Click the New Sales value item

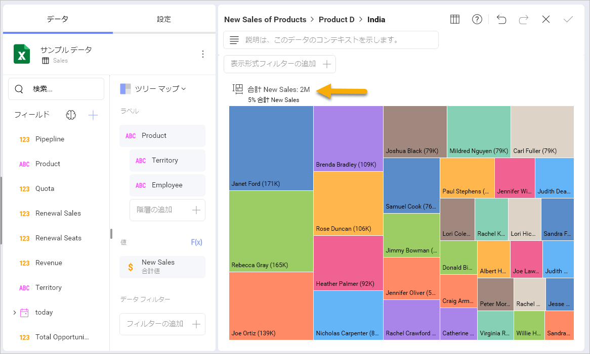(162, 267)
